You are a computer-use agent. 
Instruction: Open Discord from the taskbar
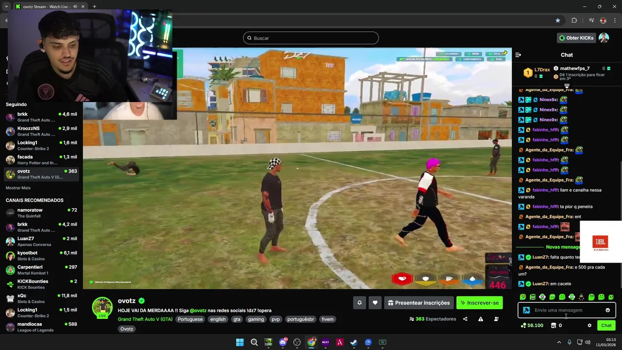[283, 342]
